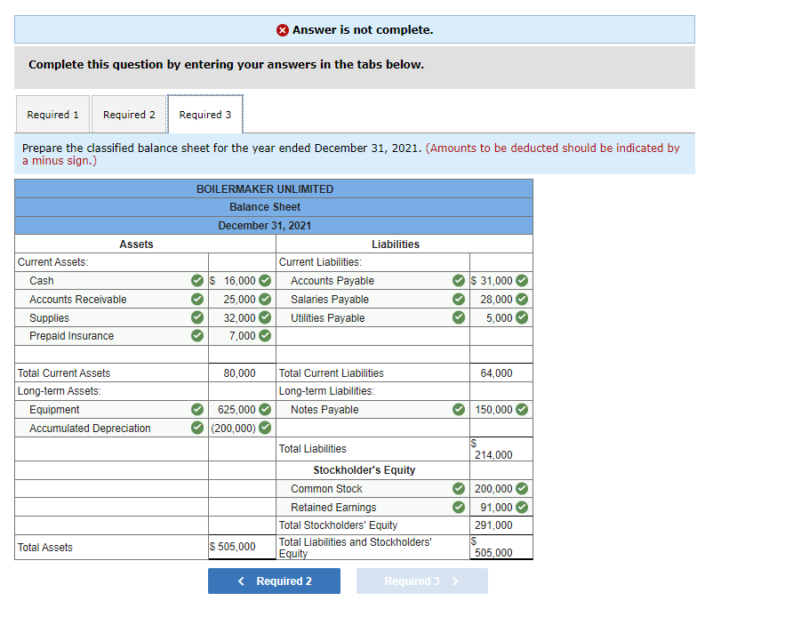Edit the Utilities Payable amount 5,000
Screen dimensions: 793x617
point(501,317)
